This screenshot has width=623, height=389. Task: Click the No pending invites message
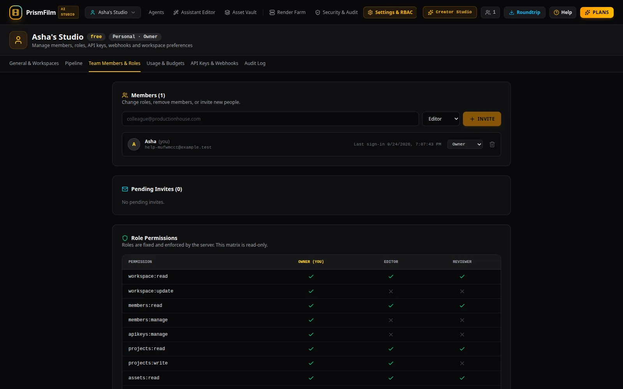(x=143, y=202)
